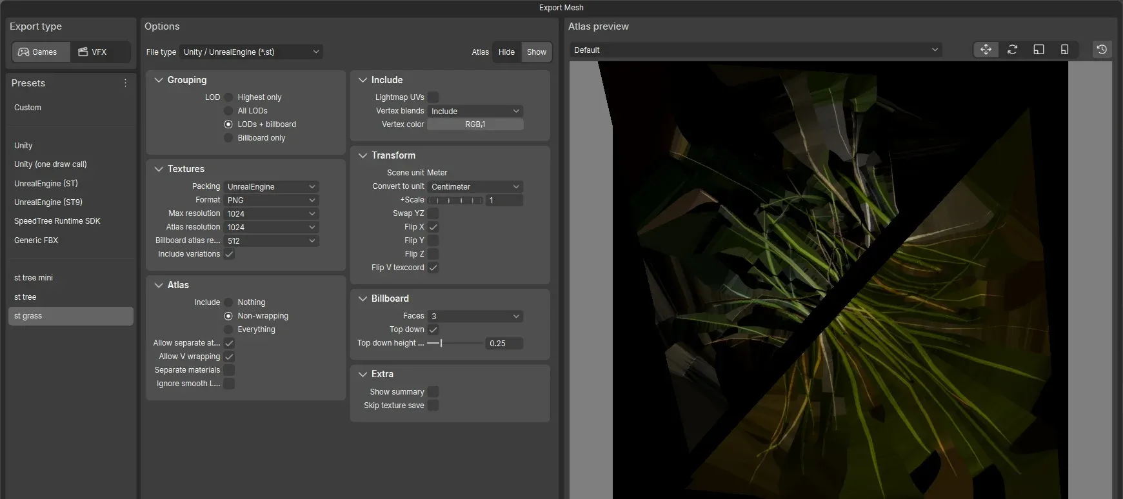This screenshot has height=499, width=1123.
Task: Open the File type dropdown
Action: click(251, 52)
